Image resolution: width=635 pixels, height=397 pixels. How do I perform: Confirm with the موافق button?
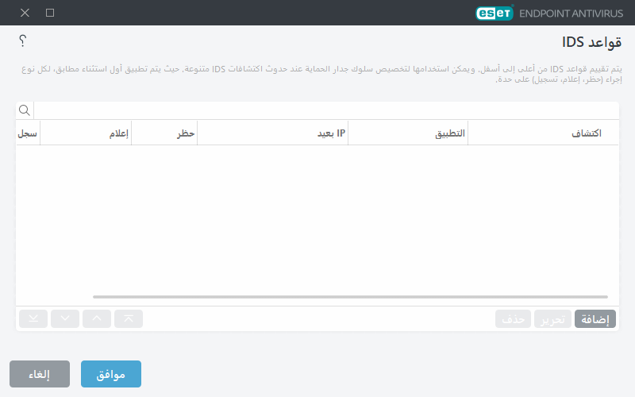[111, 374]
